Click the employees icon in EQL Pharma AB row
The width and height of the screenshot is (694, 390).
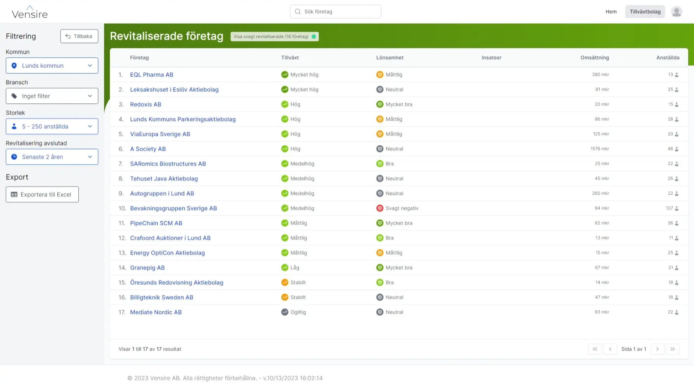click(677, 75)
